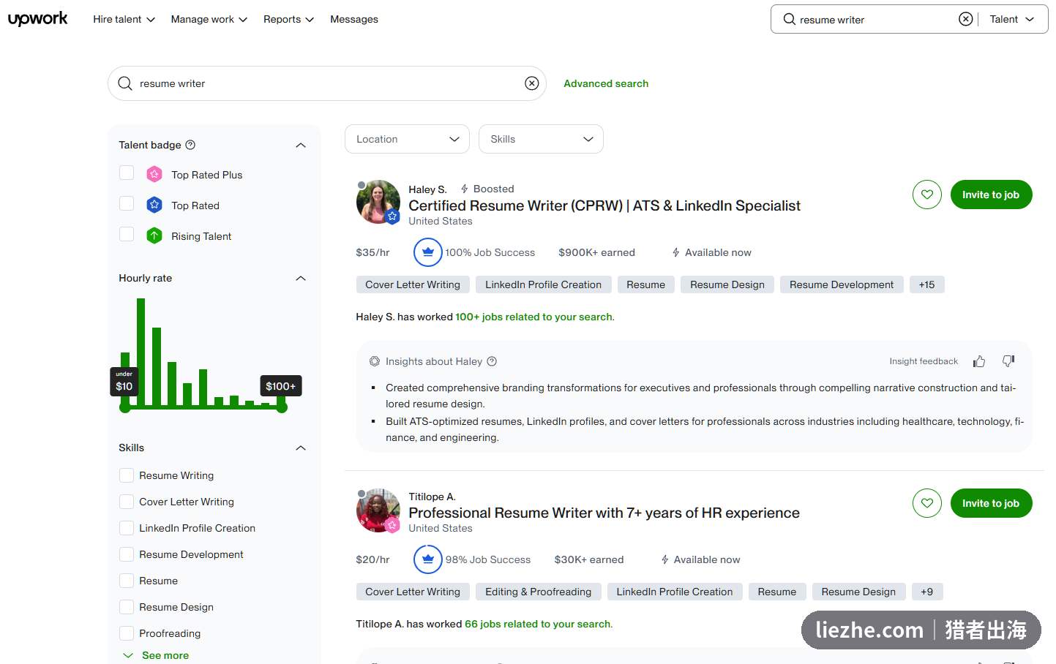Collapse the Skills filter section
Screen dimensions: 1056x664
click(x=301, y=448)
